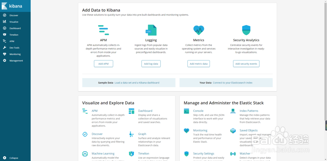Screen dimensions: 327x161
Task: Click the Metrics heart illustration icon
Action: tap(198, 30)
